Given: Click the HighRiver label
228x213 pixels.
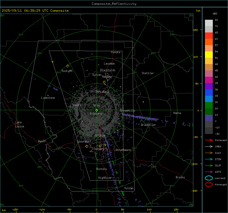Looking at the screenshot, I should [105, 178].
